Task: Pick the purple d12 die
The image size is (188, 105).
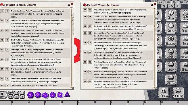Action: click(38, 95)
